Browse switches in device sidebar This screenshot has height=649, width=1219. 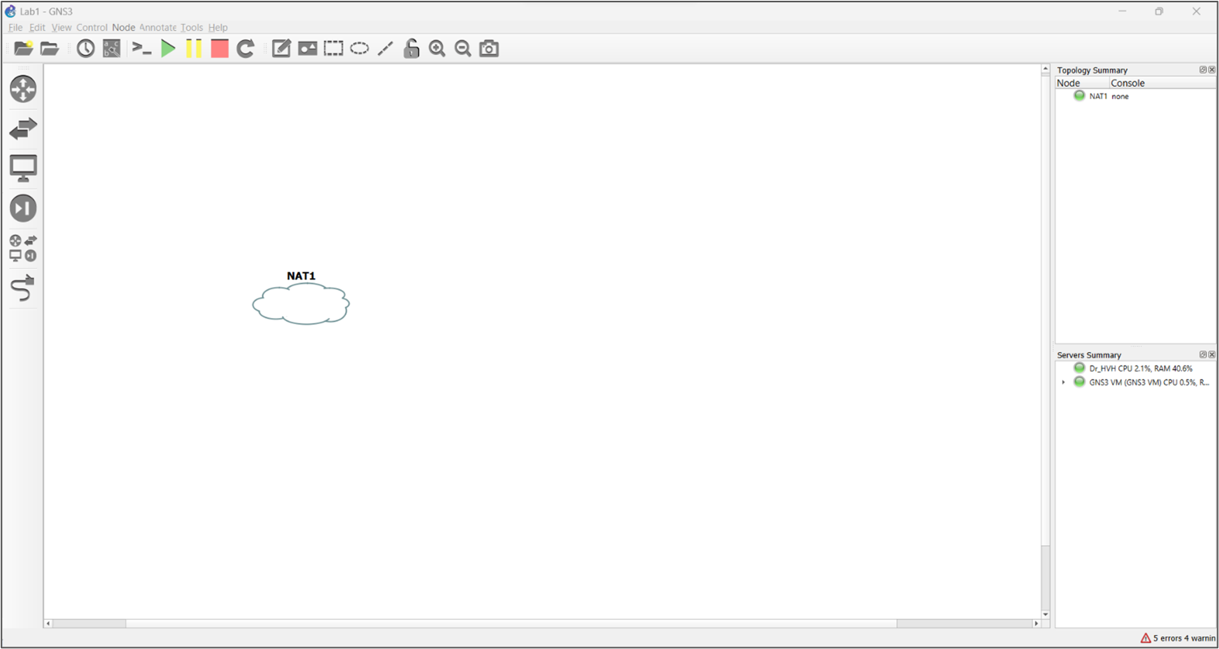point(23,129)
